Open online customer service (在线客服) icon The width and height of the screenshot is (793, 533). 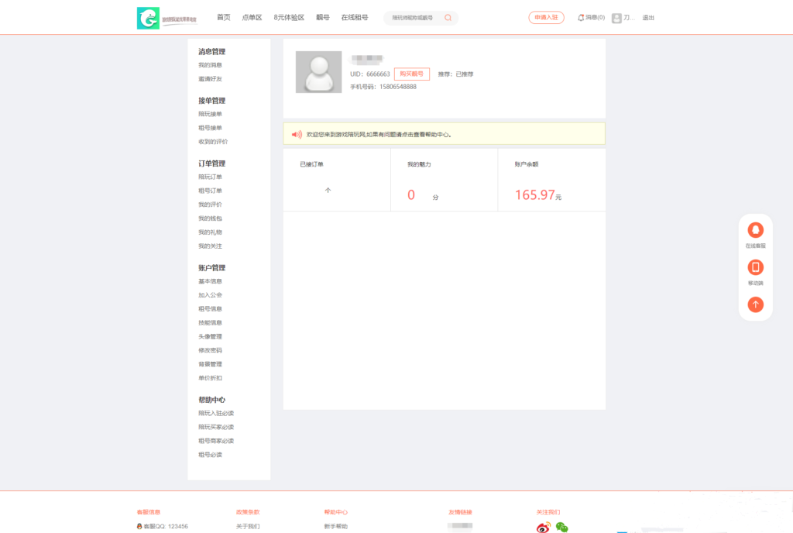pos(755,230)
